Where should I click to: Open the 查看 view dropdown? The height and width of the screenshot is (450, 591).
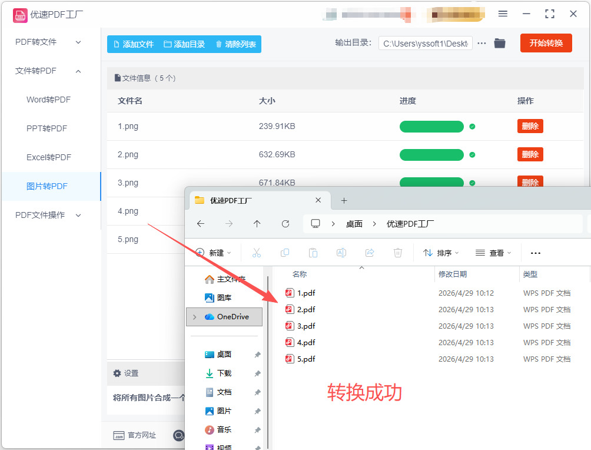pos(493,253)
